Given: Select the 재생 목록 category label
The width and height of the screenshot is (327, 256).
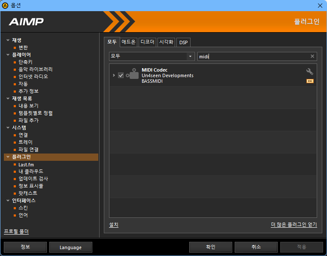Looking at the screenshot, I should point(22,98).
